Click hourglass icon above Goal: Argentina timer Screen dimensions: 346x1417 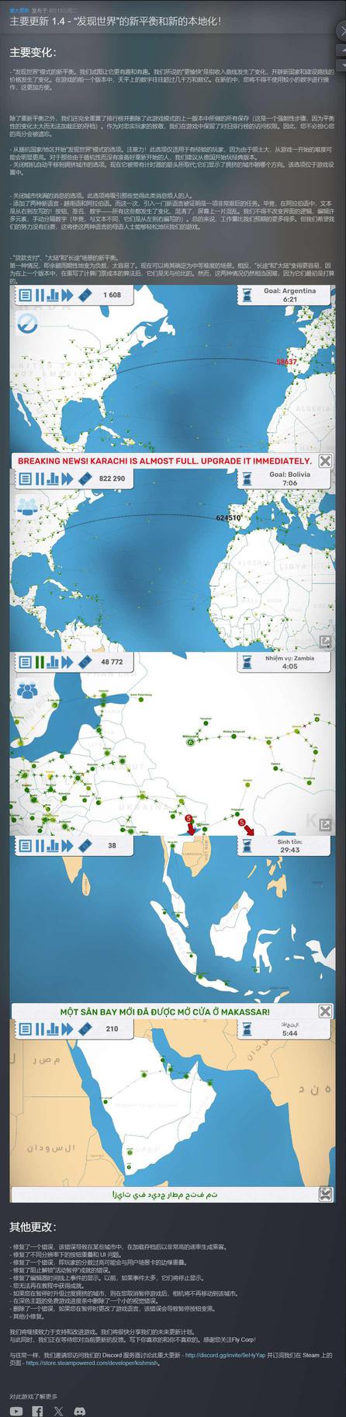click(x=246, y=294)
